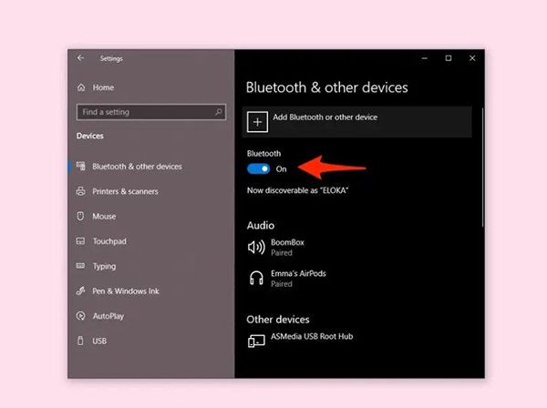Click the AutoPlay icon in sidebar
Viewport: 547px width, 408px height.
point(80,316)
